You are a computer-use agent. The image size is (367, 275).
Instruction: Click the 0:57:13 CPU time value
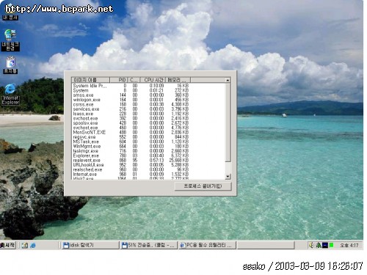pos(156,160)
